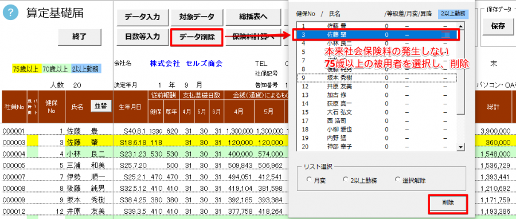Select the 選択解除 radio option
This screenshot has width=516, height=219.
(397, 179)
